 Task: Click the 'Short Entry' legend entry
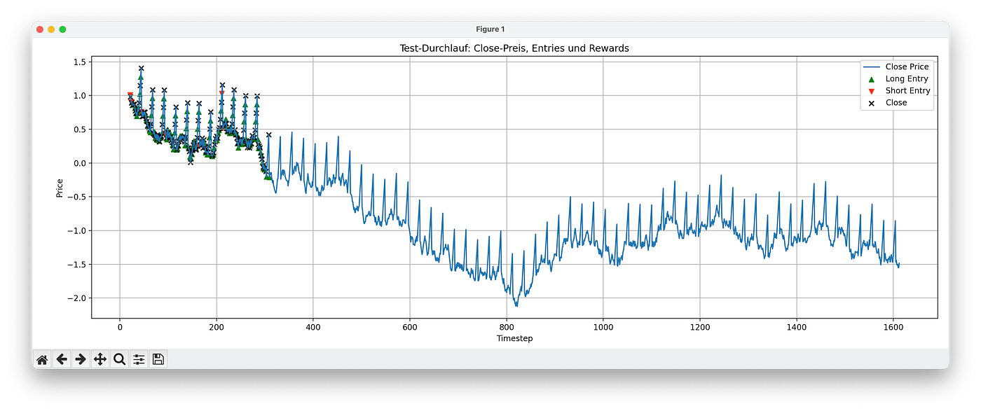tap(907, 91)
